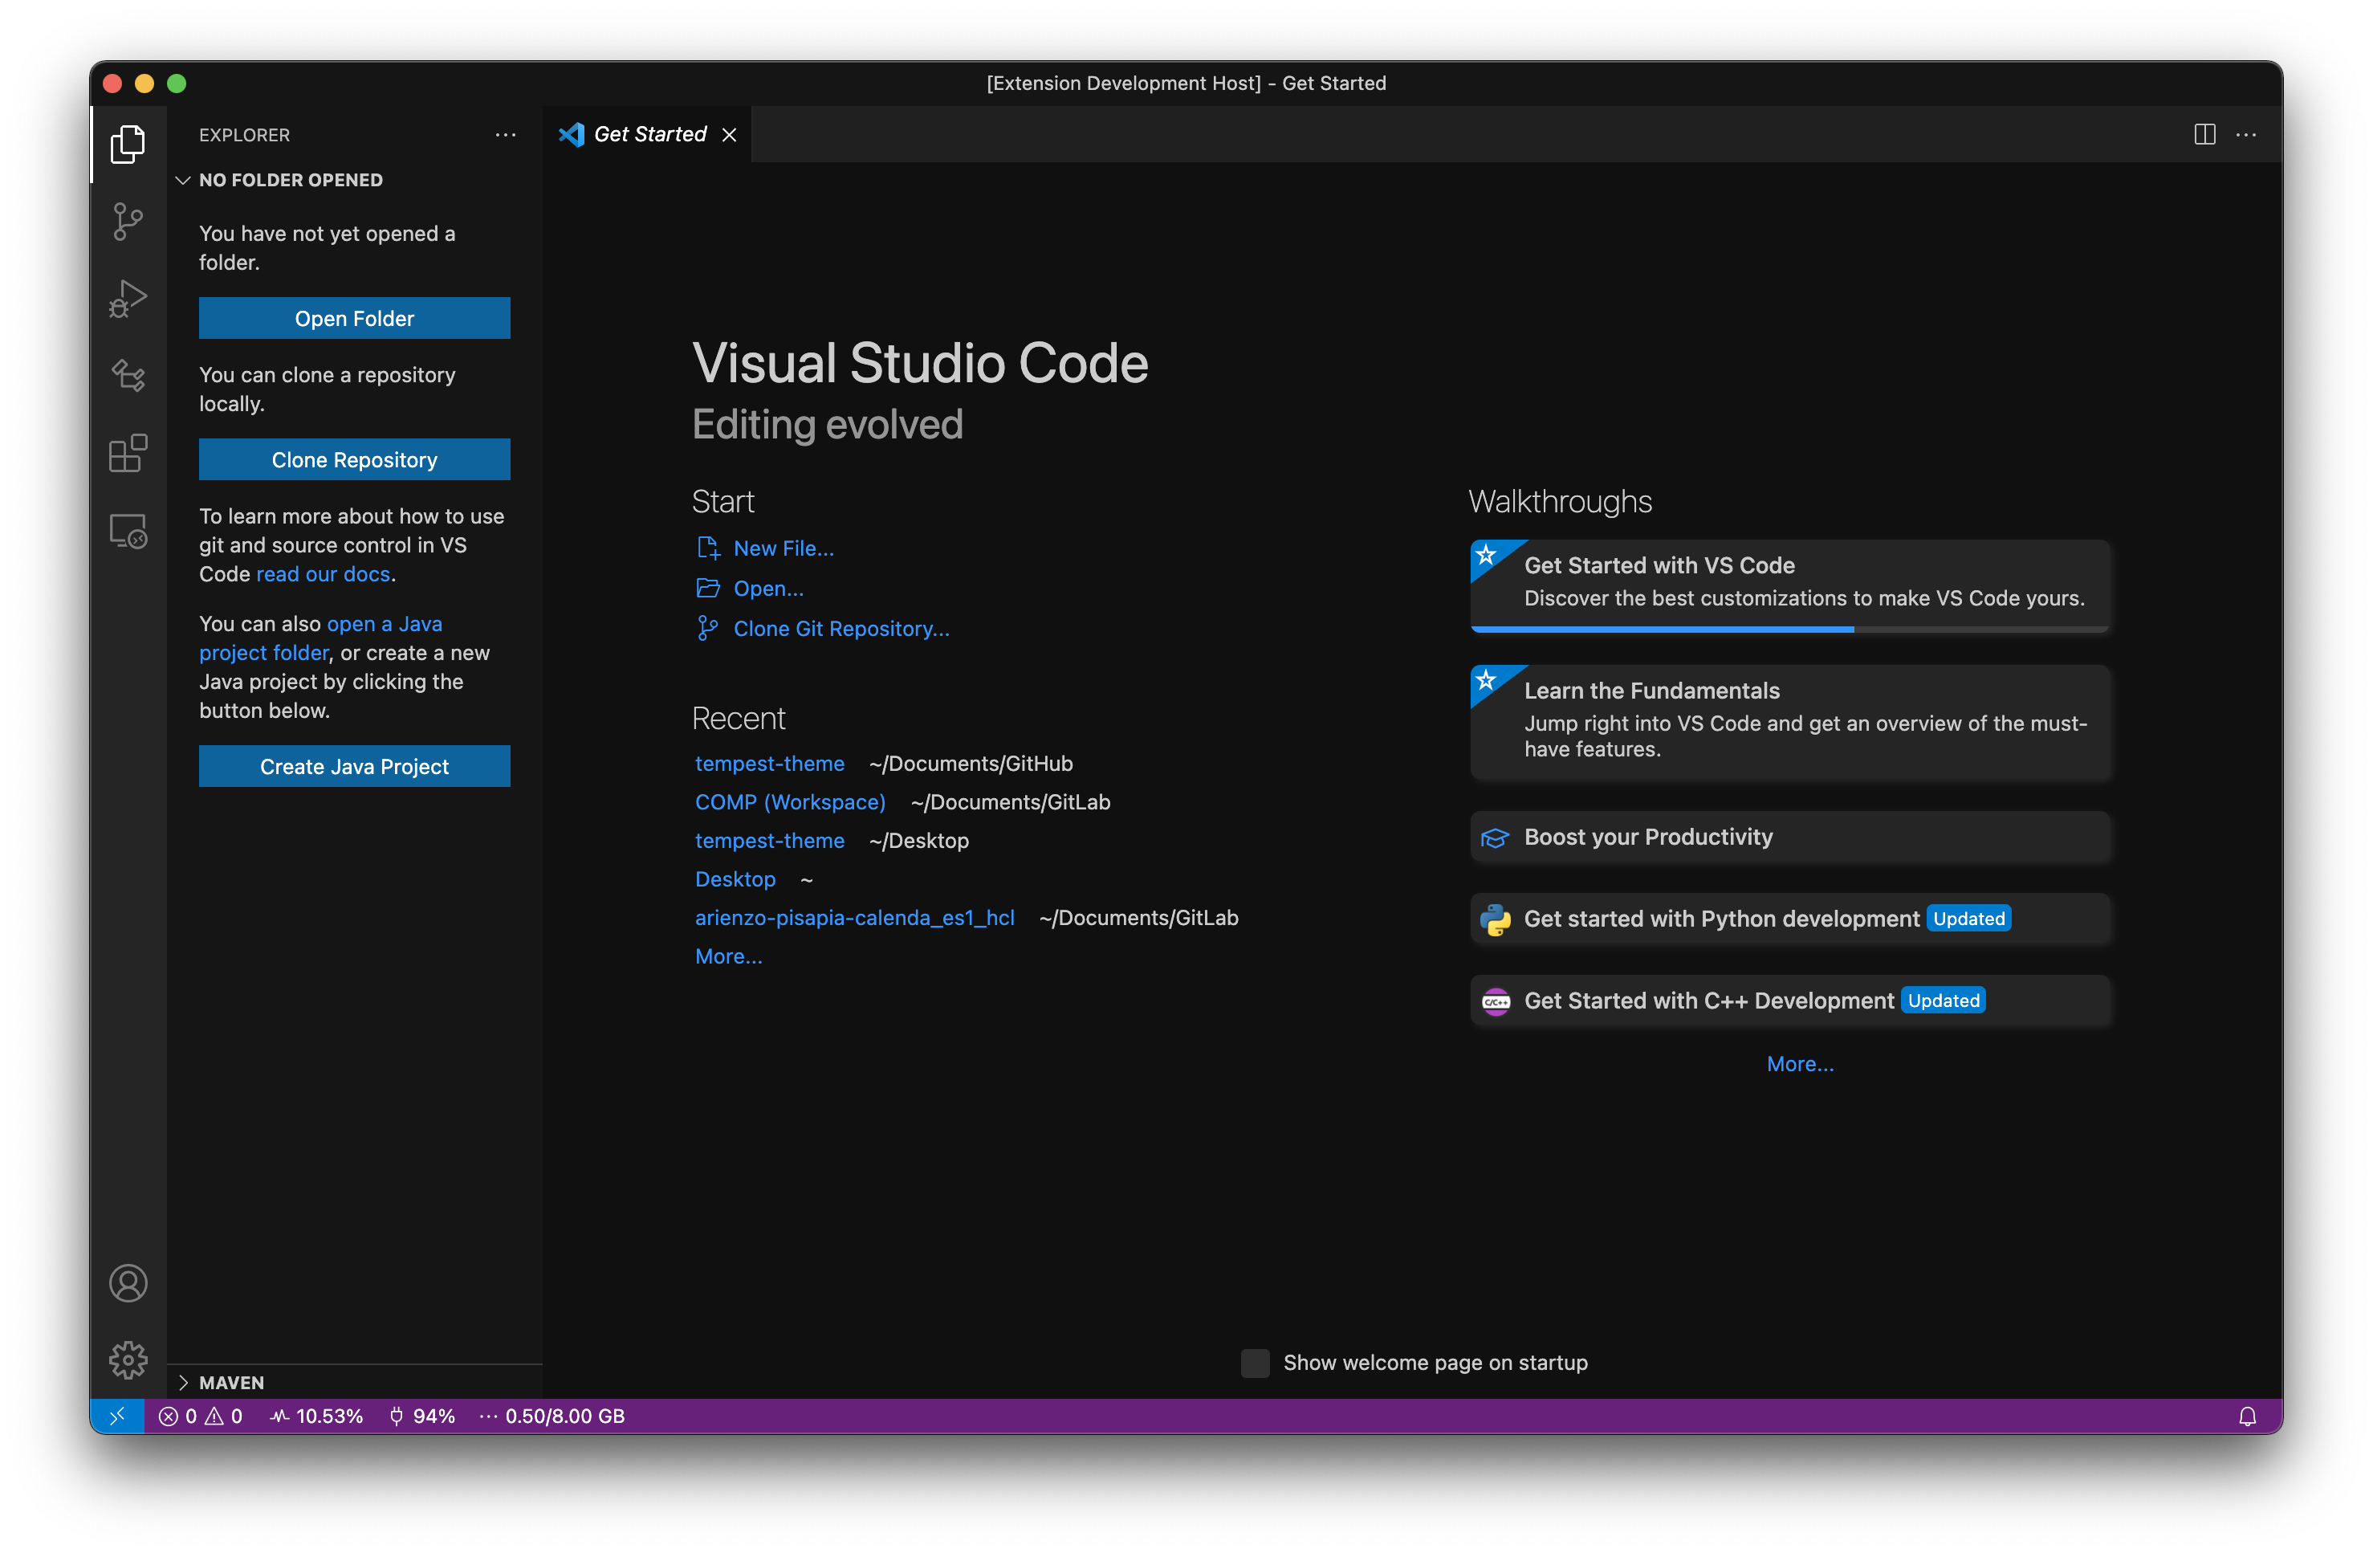Viewport: 2373px width, 1553px height.
Task: Toggle Show welcome page on startup checkbox
Action: [1256, 1363]
